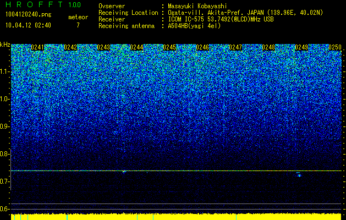The width and height of the screenshot is (346, 220).
Task: Click the 0243 time marker
Action: 103,47
